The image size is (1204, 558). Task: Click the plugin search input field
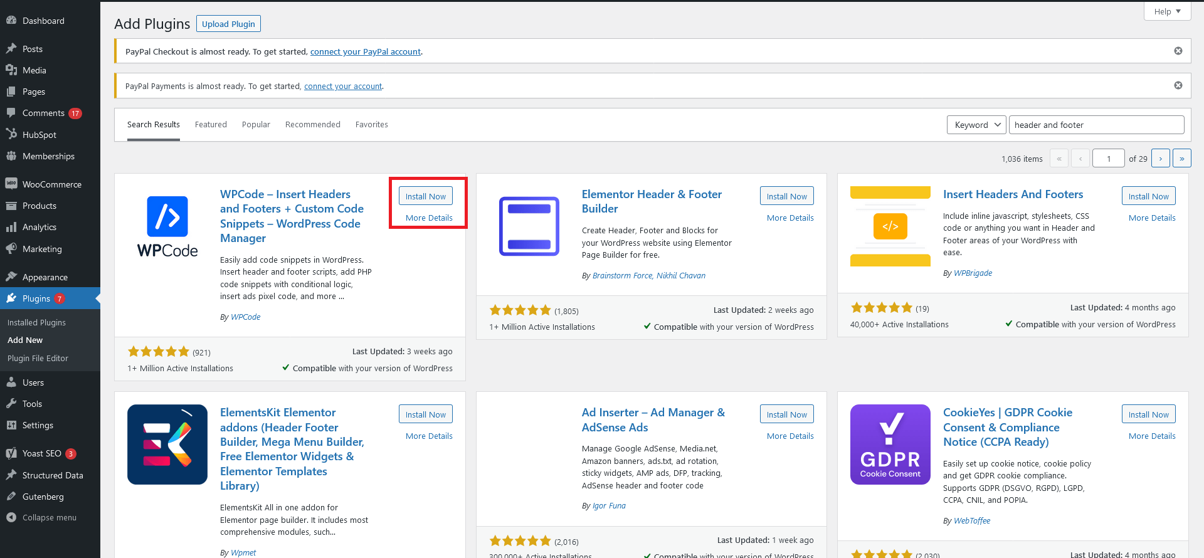pos(1096,125)
